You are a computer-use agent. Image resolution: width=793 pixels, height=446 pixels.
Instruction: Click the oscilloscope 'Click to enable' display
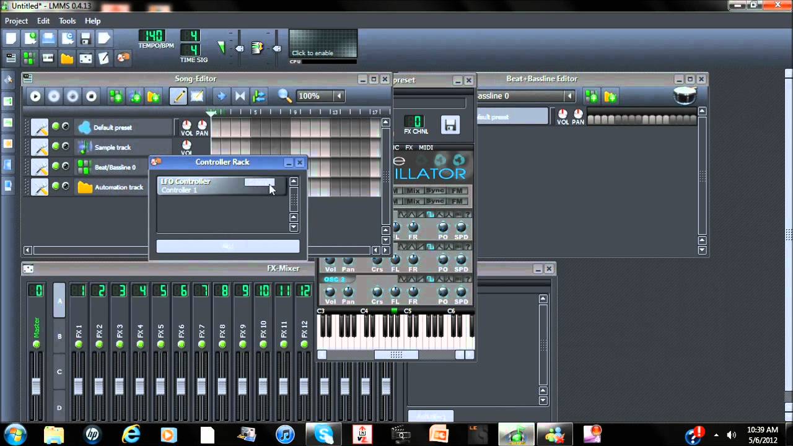(323, 43)
